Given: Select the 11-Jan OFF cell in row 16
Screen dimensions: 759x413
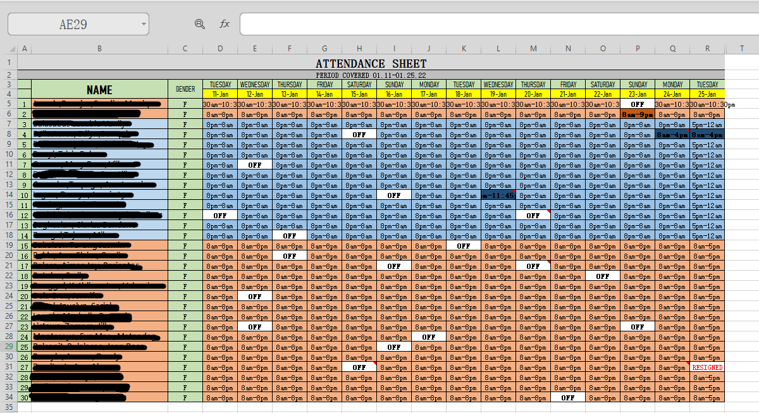Looking at the screenshot, I should click(220, 216).
